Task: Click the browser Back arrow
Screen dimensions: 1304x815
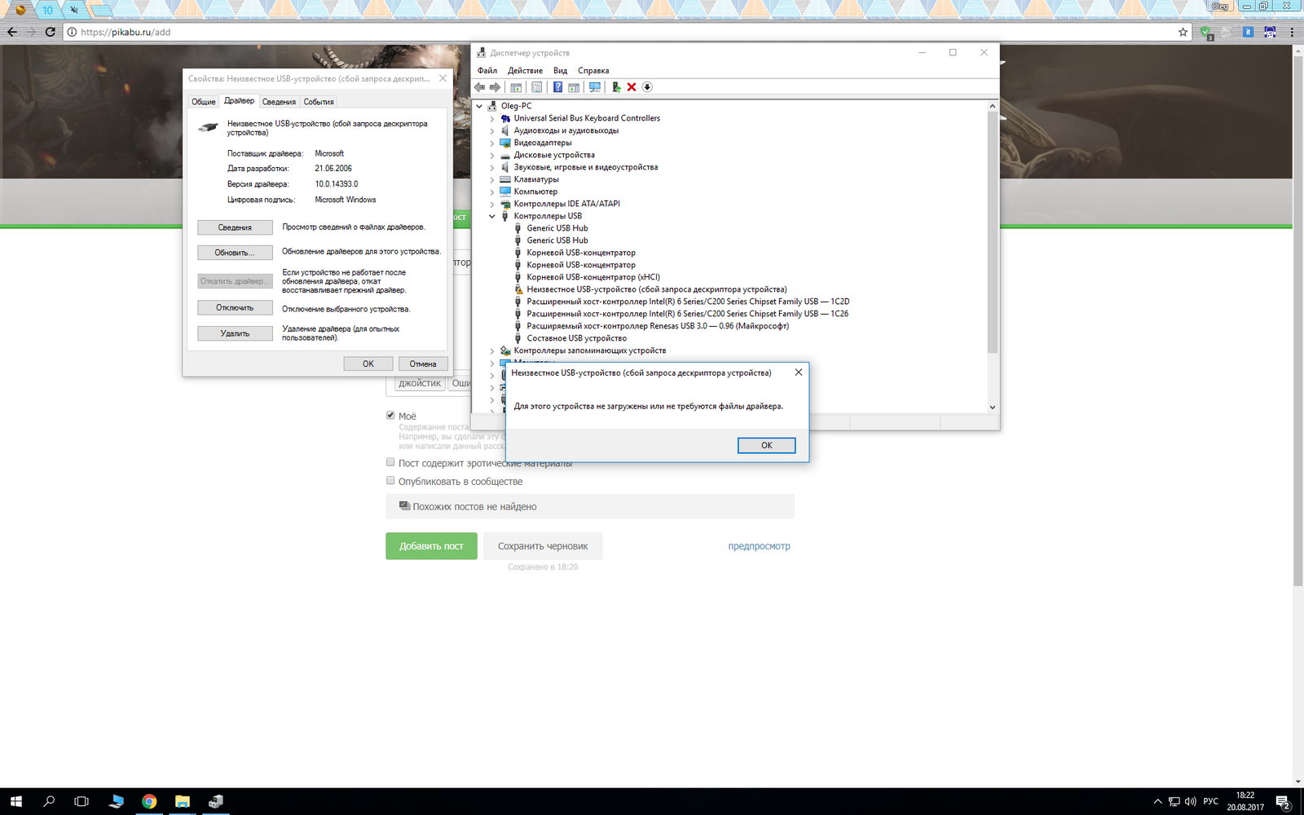Action: tap(11, 32)
